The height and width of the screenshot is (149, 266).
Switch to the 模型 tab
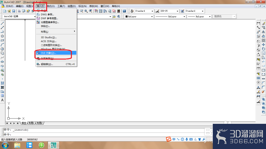click(x=24, y=123)
